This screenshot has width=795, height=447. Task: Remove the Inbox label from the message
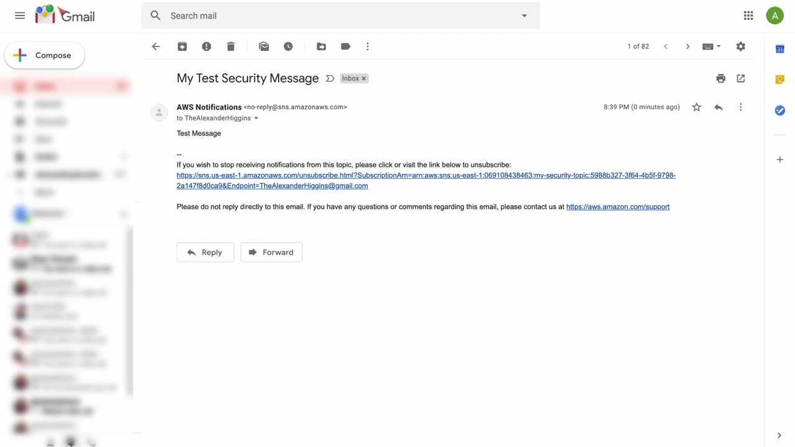(364, 78)
